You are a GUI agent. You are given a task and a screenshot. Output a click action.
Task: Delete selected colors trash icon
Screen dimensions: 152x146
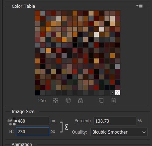[x=113, y=101]
